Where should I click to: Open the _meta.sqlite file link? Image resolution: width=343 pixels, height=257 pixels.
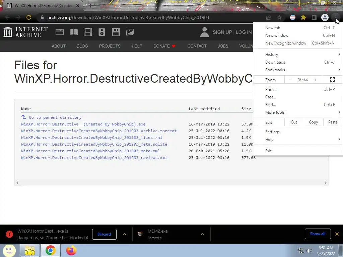(94, 144)
